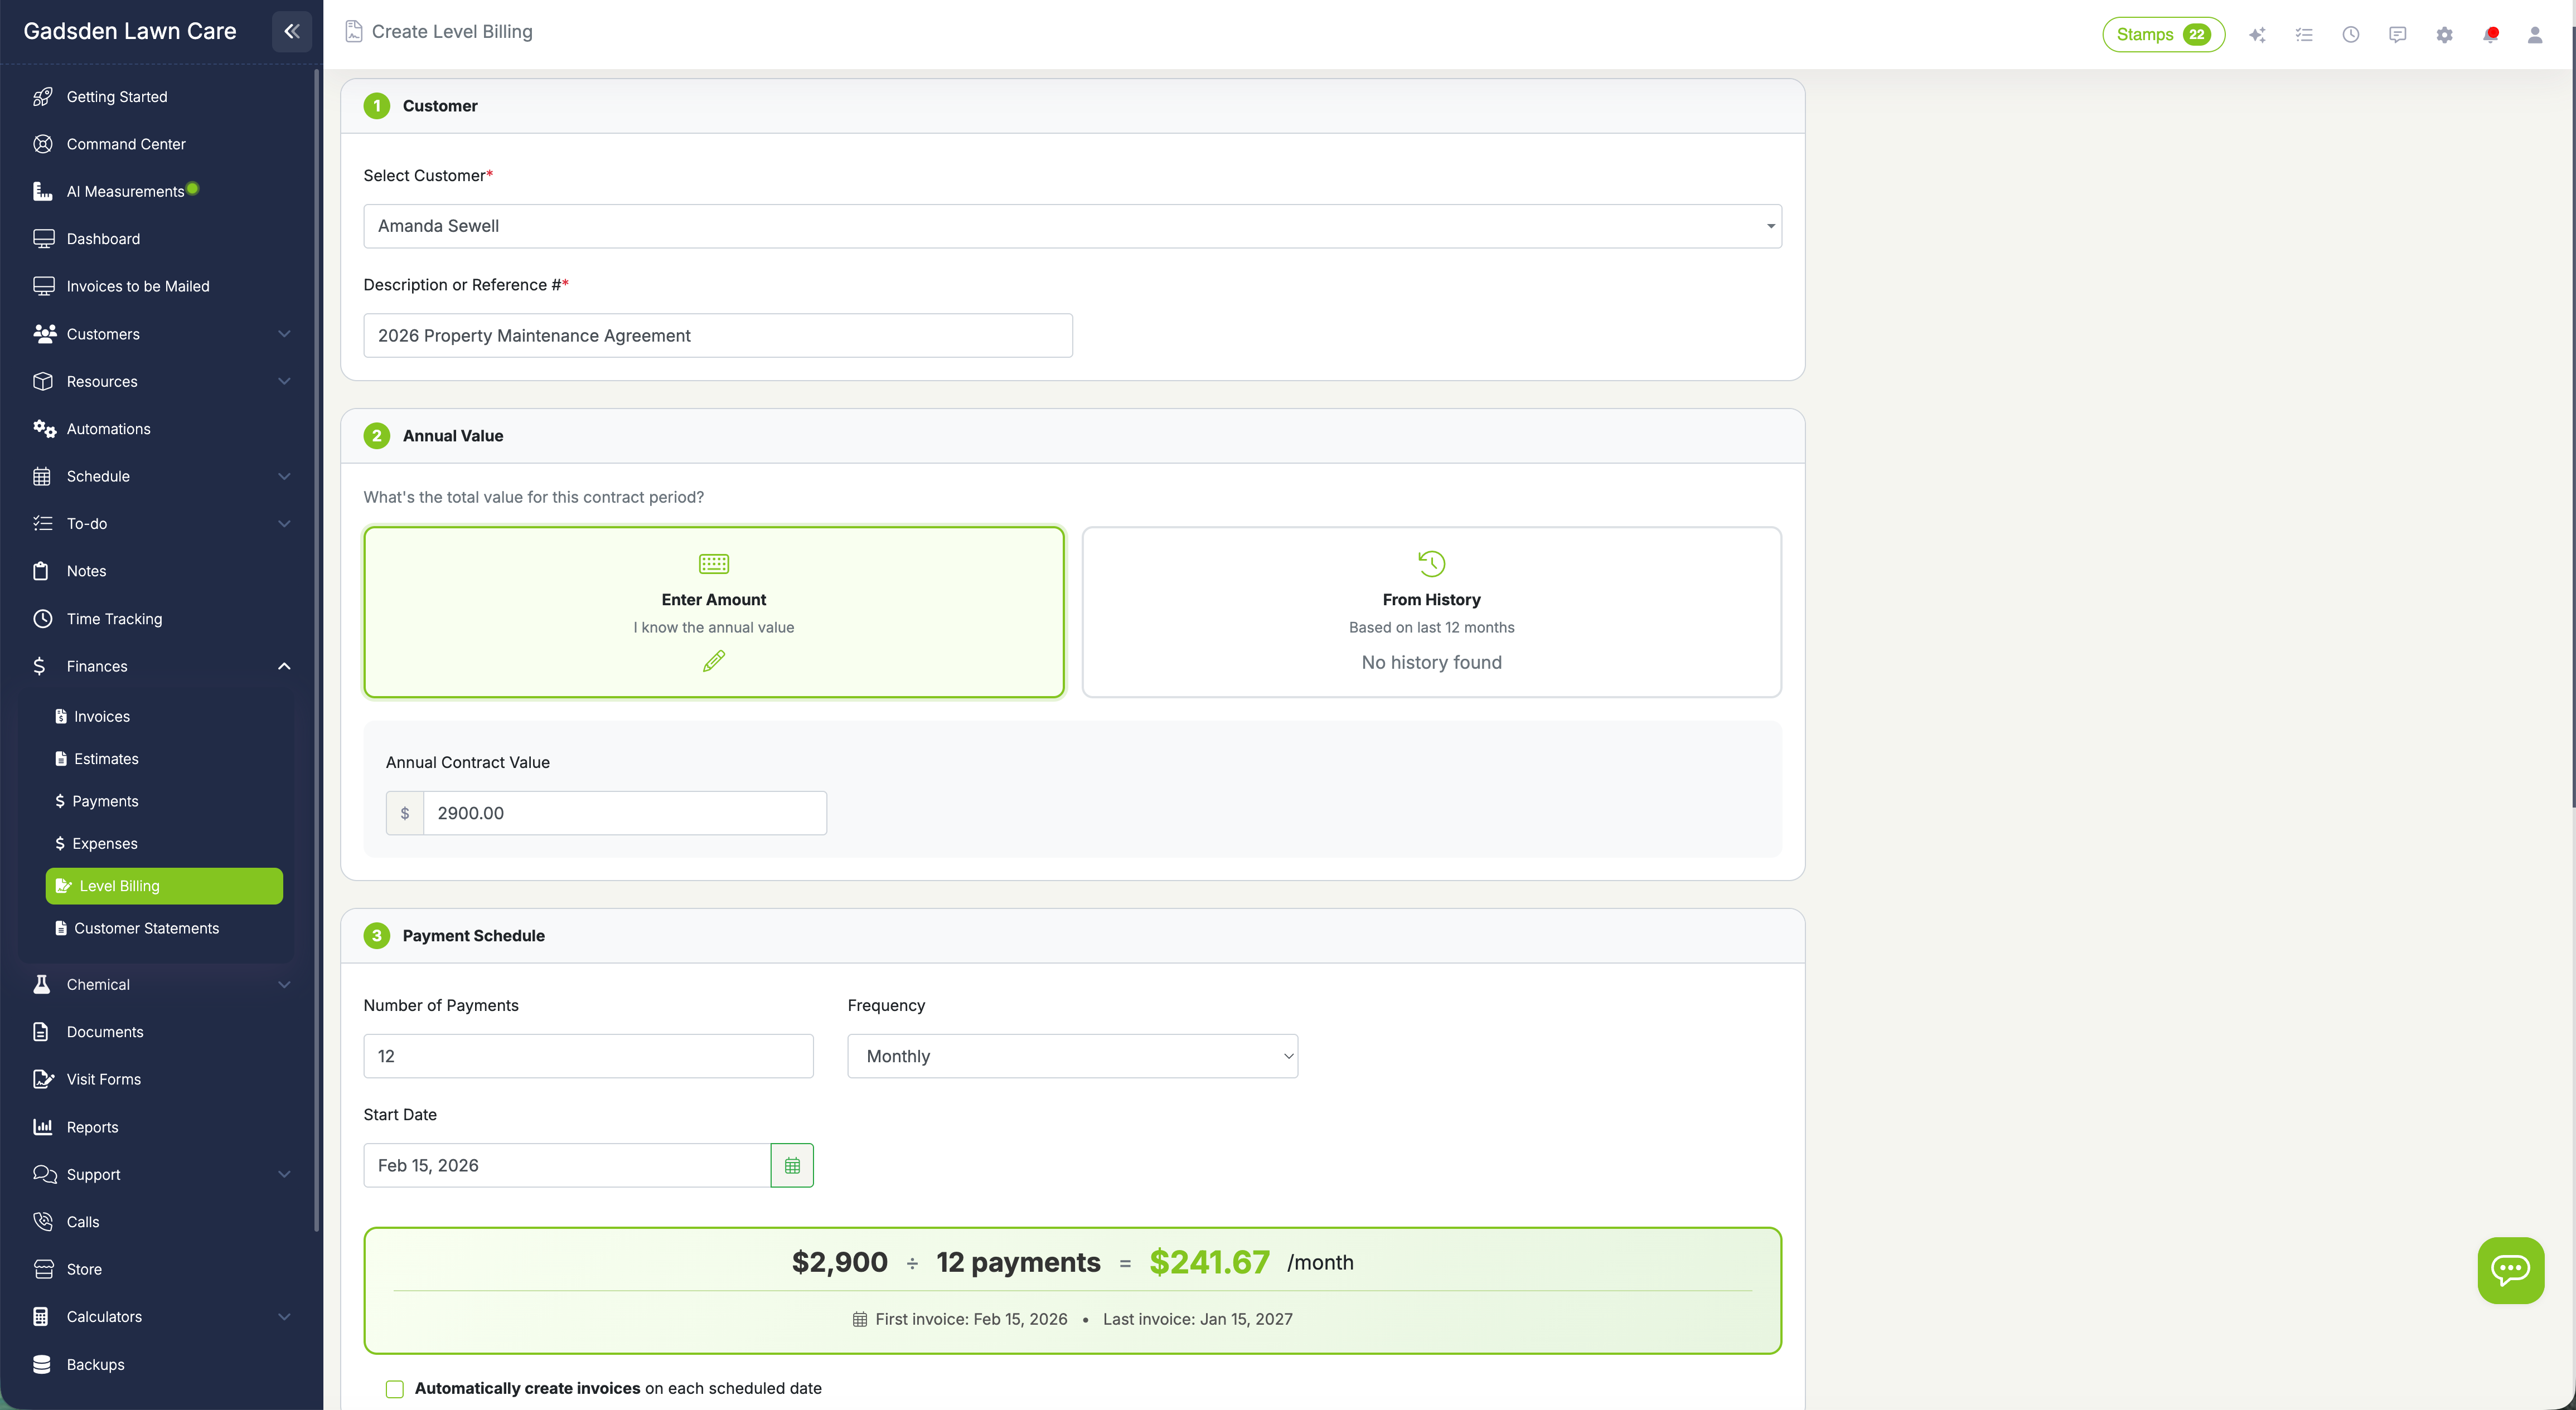Open the Select Customer dropdown

1072,226
